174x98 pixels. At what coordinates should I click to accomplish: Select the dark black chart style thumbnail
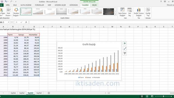tap(108, 11)
